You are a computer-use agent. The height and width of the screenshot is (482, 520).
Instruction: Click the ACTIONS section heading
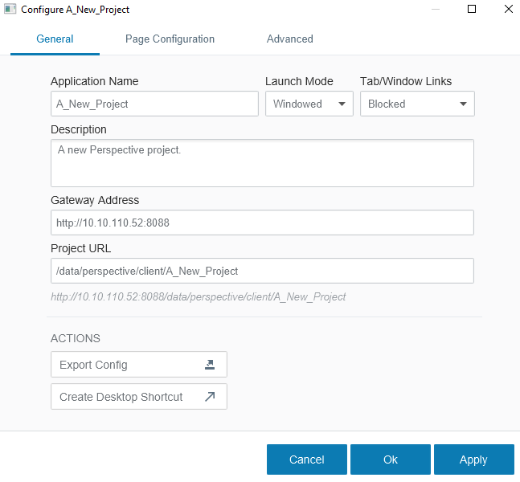point(76,338)
